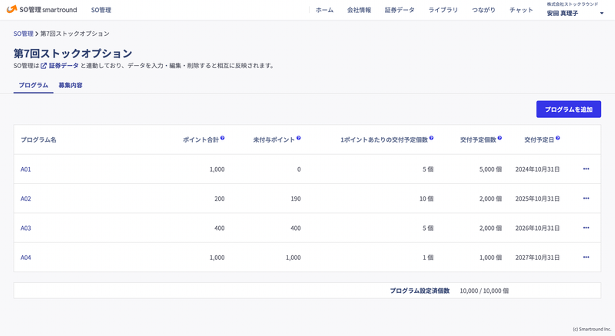615x336 pixels.
Task: Click the プログラムを追加 button
Action: (568, 109)
